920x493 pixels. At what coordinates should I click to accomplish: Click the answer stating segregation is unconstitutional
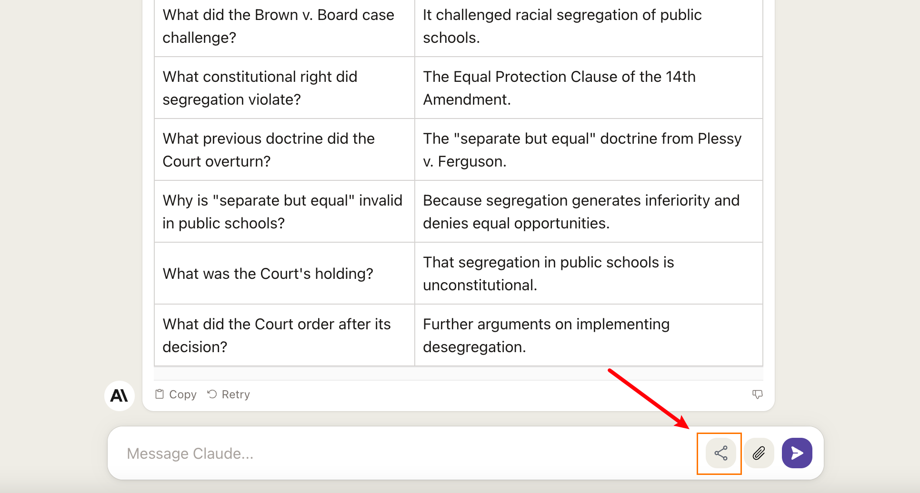click(589, 274)
